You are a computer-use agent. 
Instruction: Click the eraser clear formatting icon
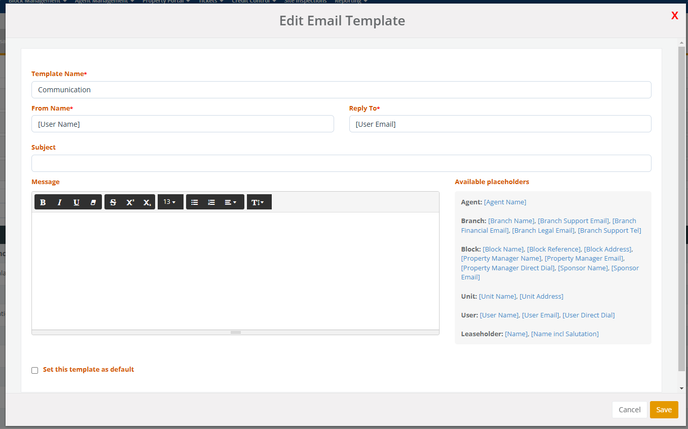coord(93,202)
